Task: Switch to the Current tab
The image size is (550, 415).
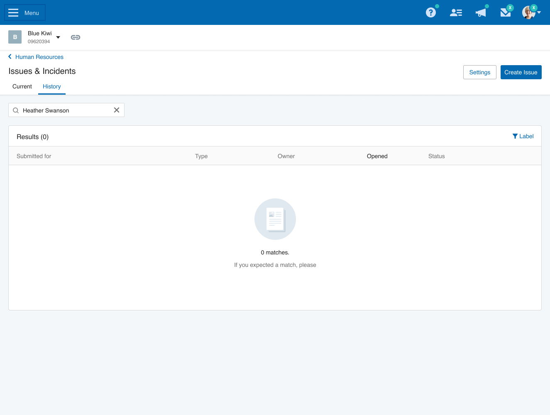Action: [x=22, y=86]
